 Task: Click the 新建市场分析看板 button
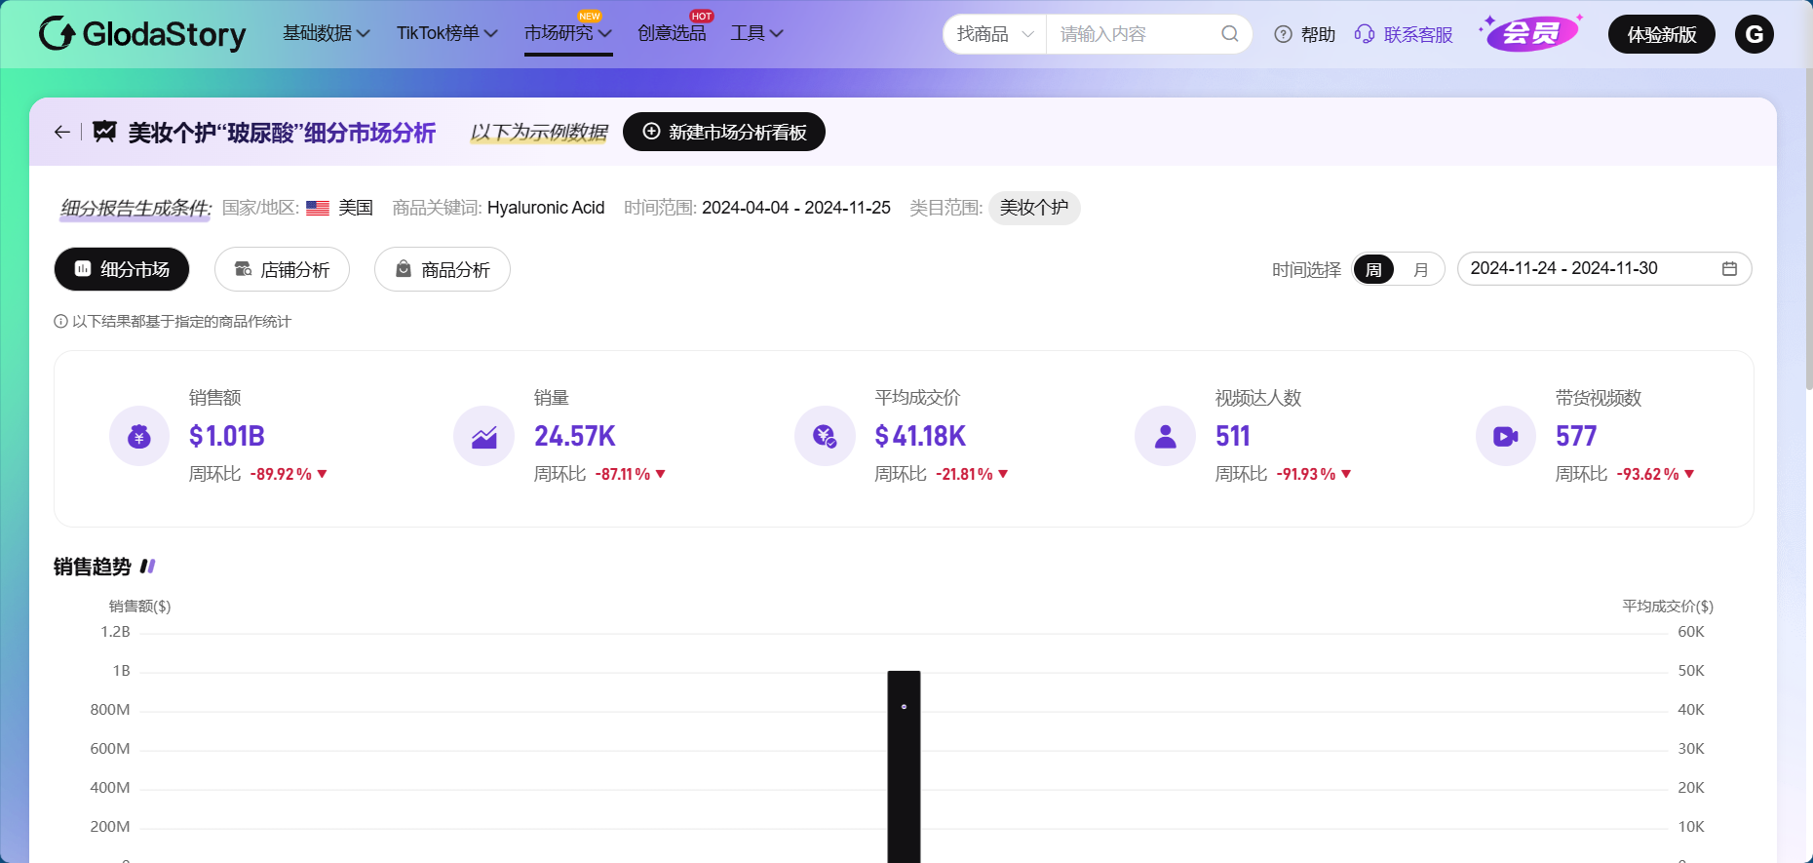pyautogui.click(x=723, y=132)
